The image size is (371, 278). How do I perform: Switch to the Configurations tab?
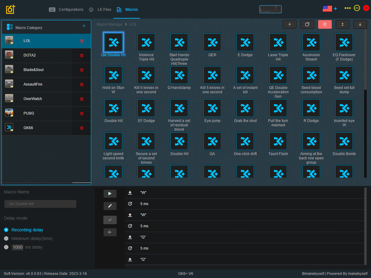pos(66,10)
